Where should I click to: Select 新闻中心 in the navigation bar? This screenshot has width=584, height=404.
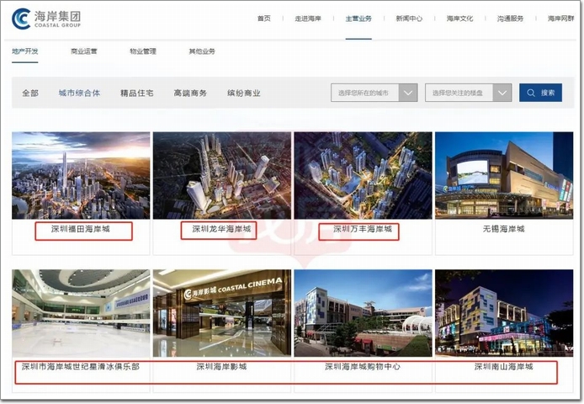pos(409,18)
